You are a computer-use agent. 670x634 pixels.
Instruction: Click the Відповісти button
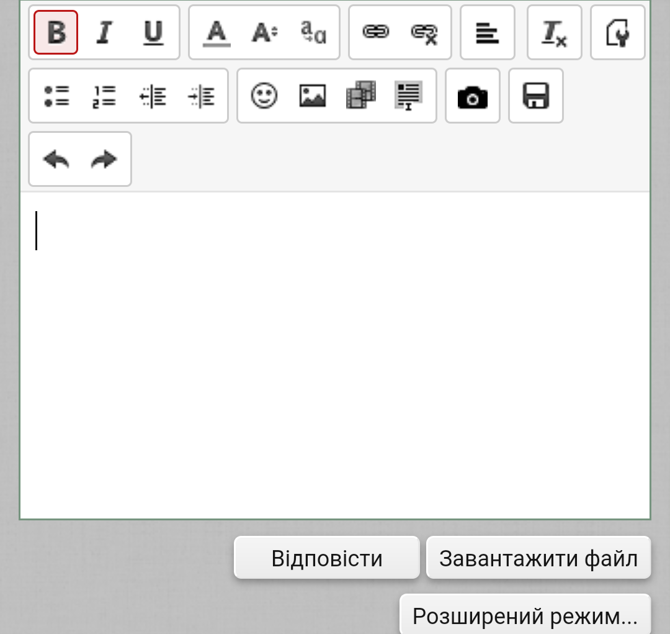[x=327, y=558]
